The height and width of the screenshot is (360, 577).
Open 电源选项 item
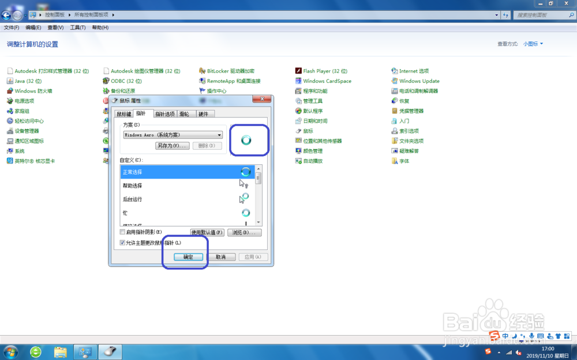21,101
